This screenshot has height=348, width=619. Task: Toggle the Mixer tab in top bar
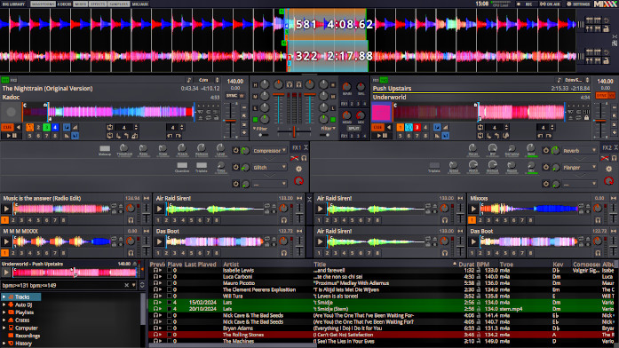(81, 4)
